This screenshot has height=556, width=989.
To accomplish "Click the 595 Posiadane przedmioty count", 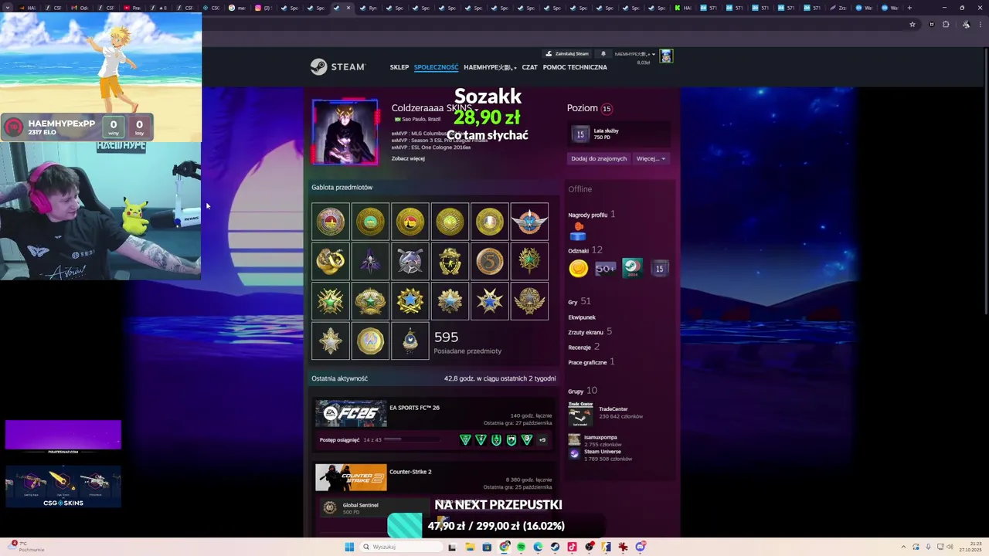I will point(467,342).
